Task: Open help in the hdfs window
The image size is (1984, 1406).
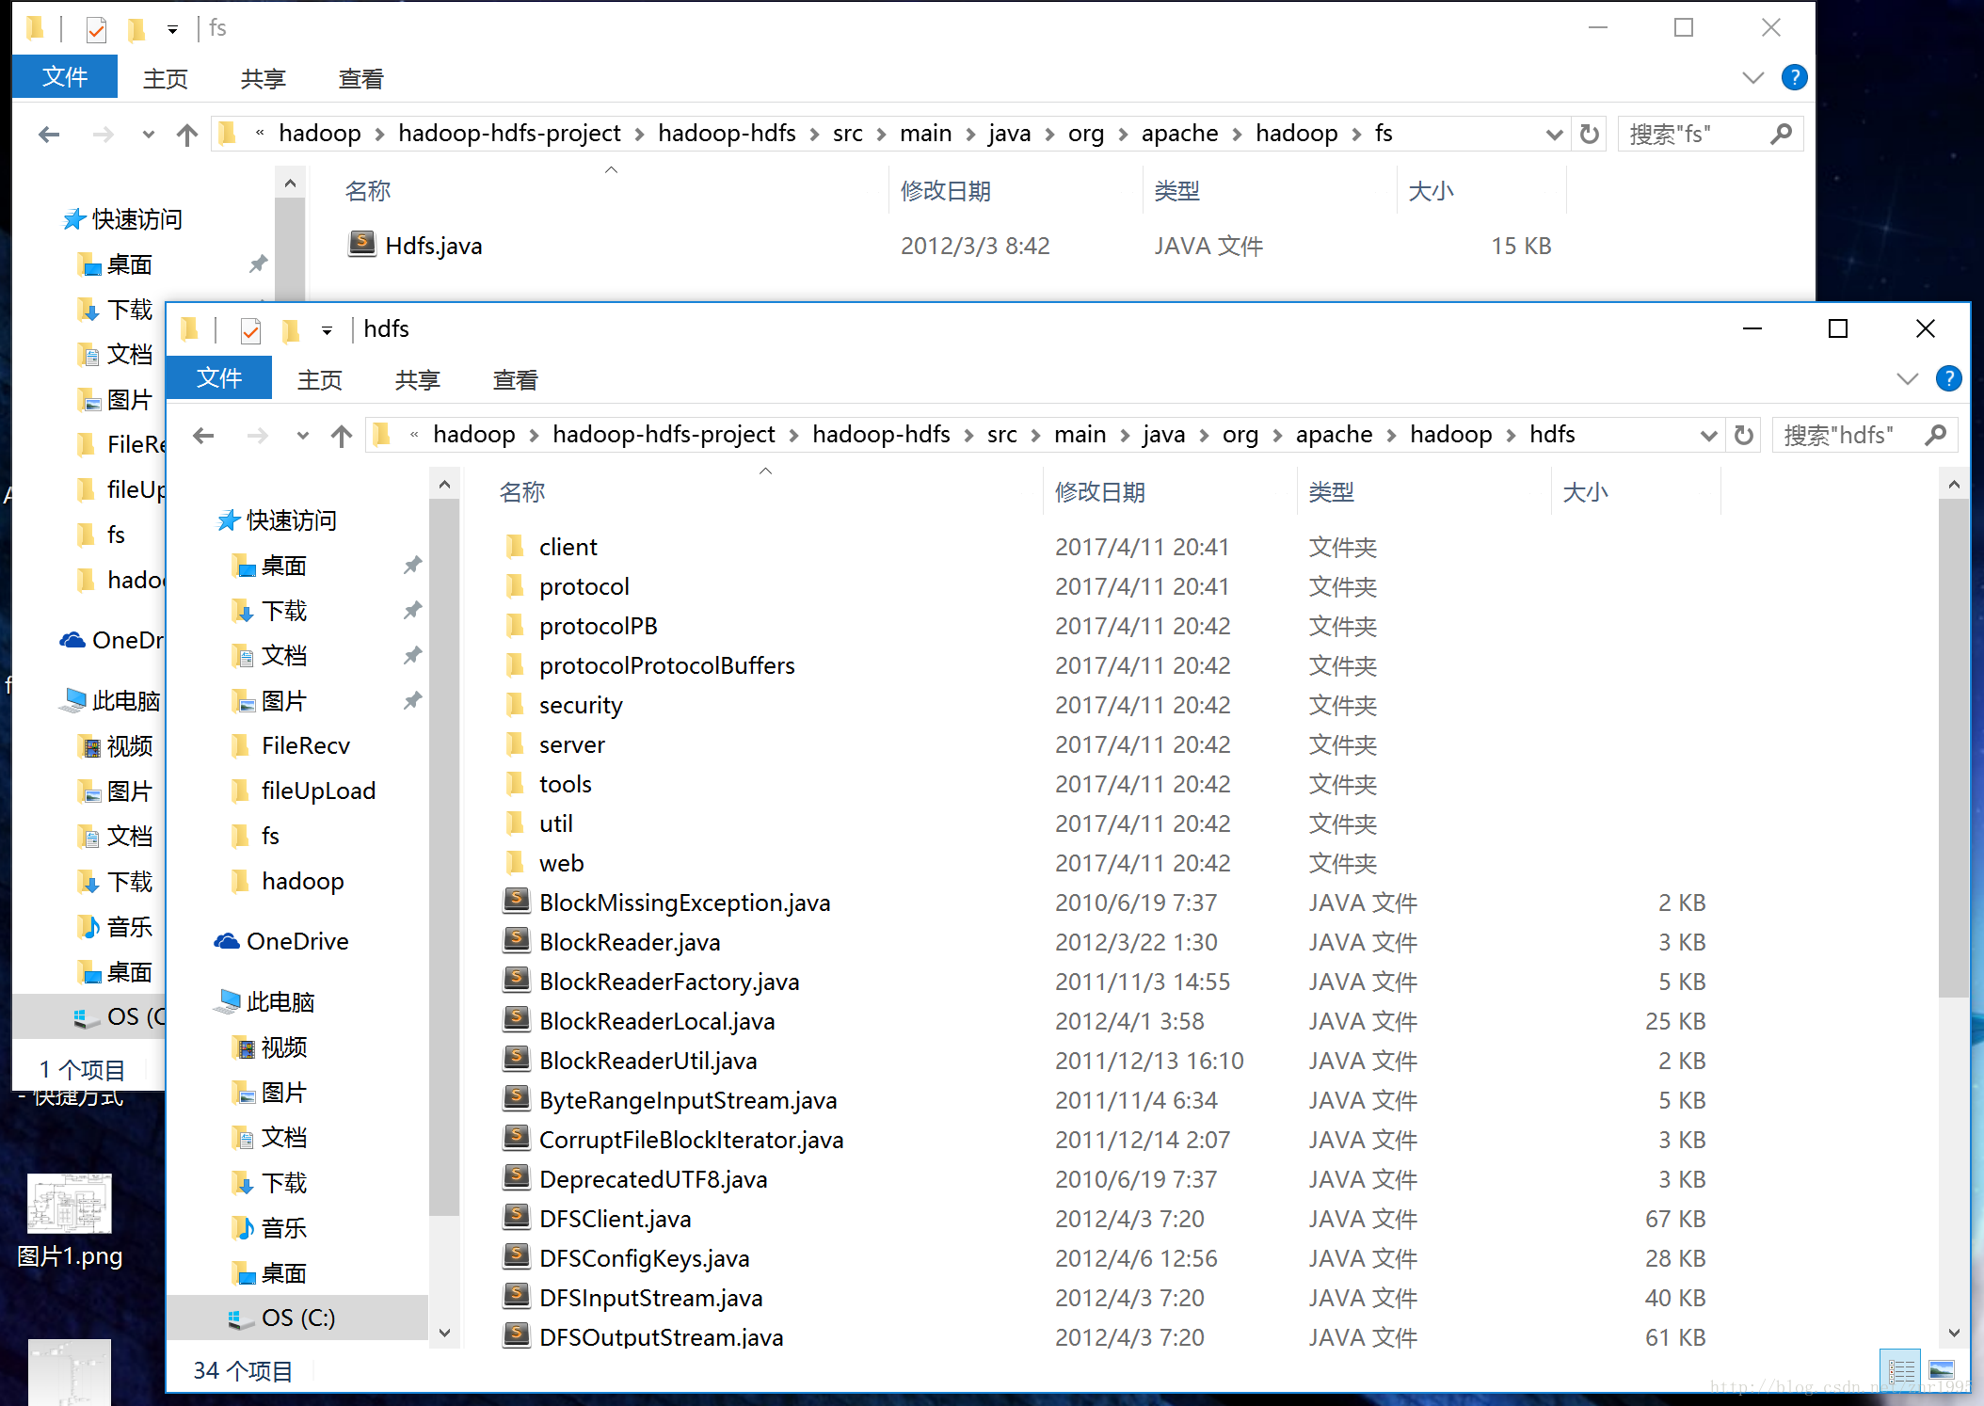Action: tap(1949, 378)
